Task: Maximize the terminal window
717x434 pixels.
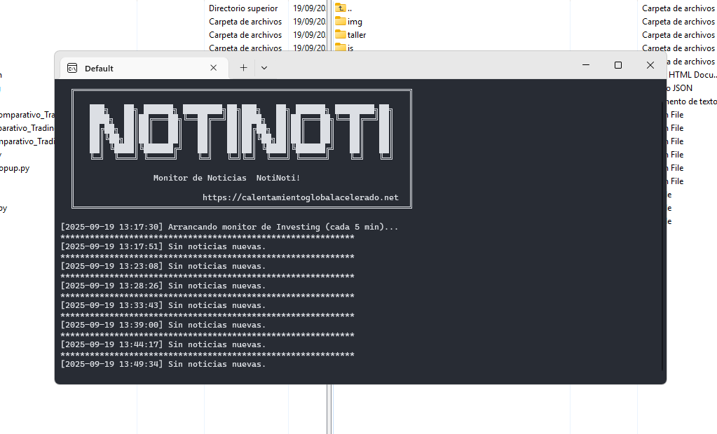Action: point(617,65)
